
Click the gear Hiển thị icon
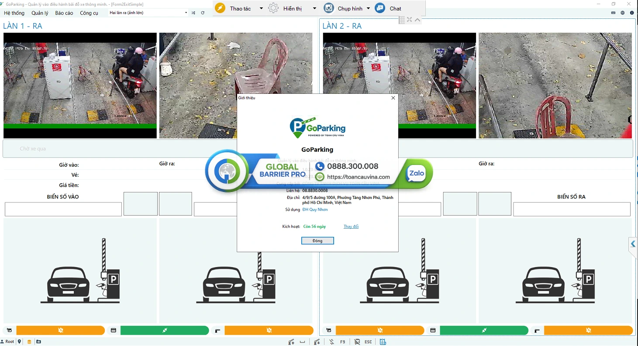(x=273, y=8)
